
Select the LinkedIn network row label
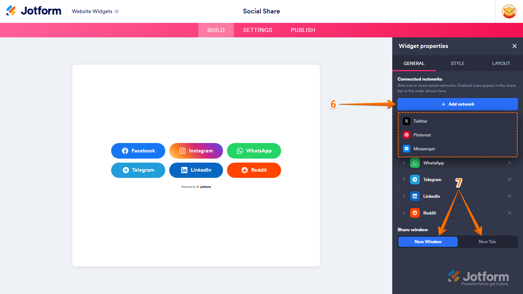point(431,196)
